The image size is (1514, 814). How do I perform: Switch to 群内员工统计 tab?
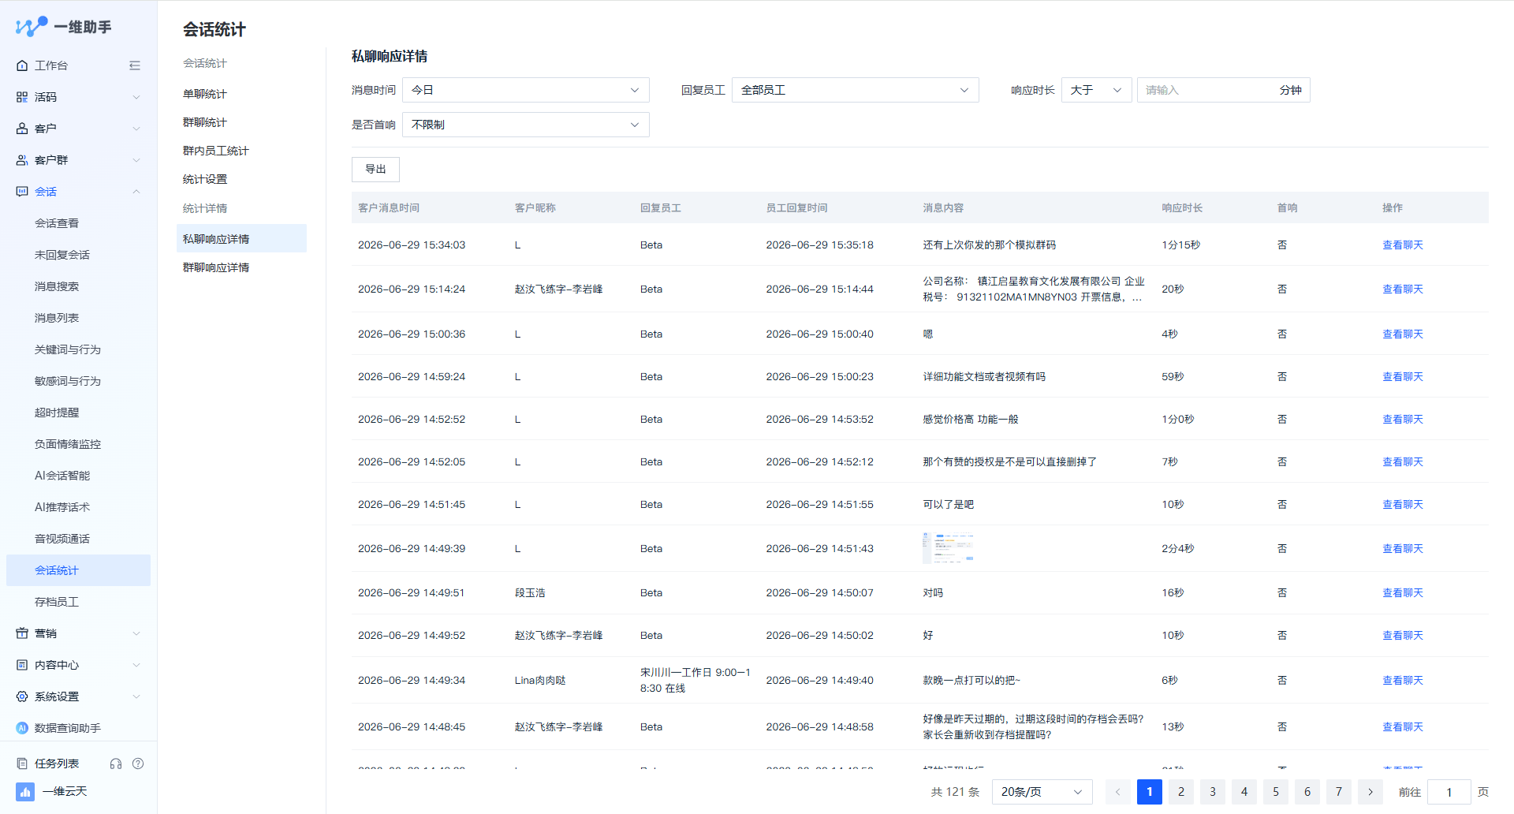pos(216,151)
